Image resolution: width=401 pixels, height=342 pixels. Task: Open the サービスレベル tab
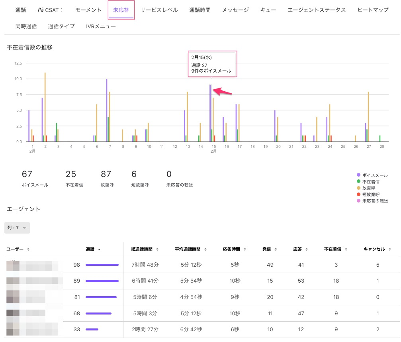pos(159,10)
